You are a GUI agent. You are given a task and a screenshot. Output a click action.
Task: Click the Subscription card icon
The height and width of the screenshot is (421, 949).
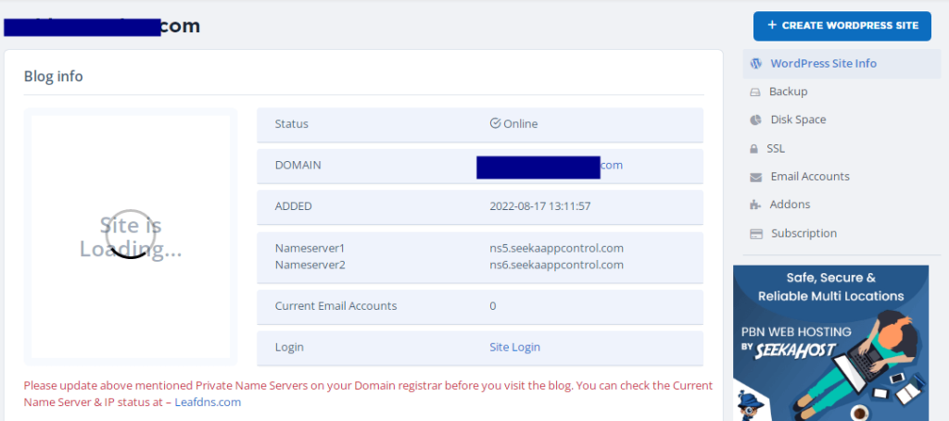tap(755, 234)
